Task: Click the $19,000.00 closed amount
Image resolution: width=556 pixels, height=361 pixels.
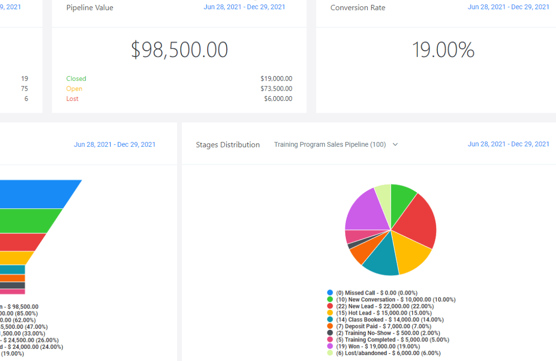Action: click(276, 79)
